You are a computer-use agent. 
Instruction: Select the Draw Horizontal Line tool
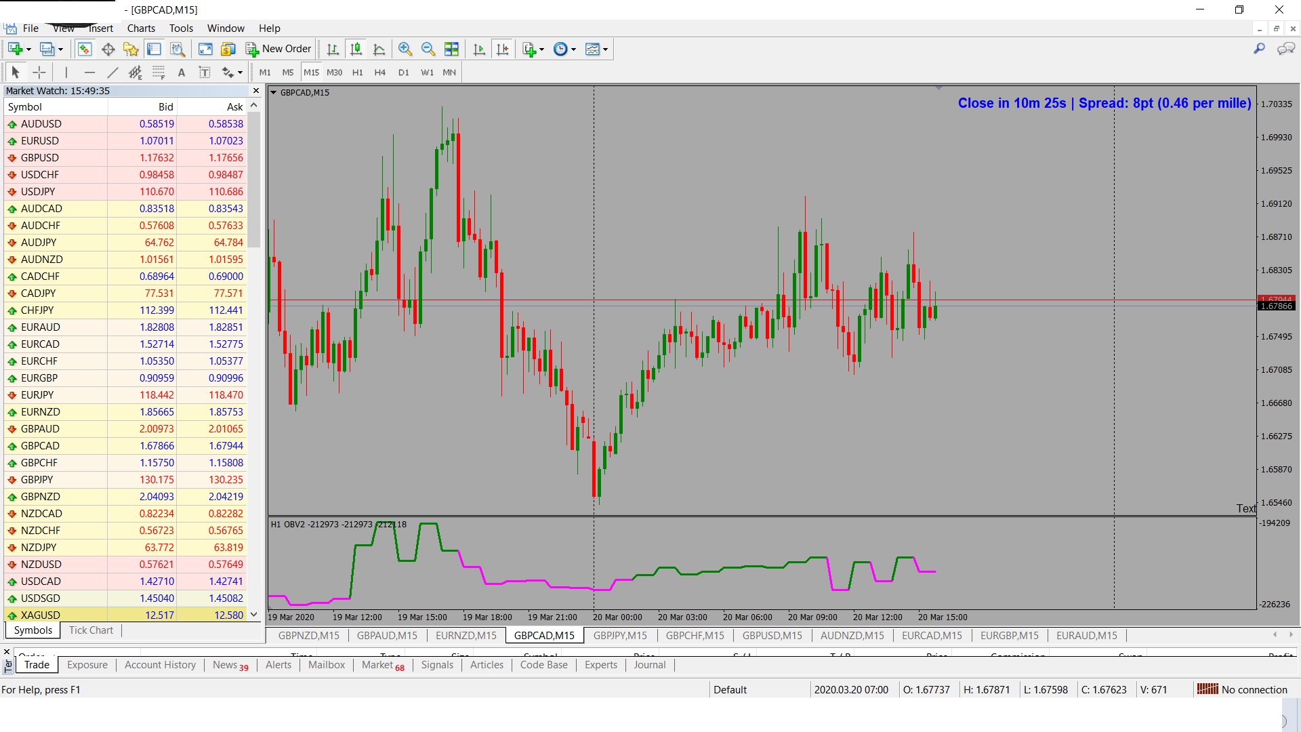(x=89, y=73)
